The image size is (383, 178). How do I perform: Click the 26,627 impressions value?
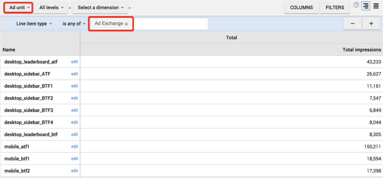[374, 74]
